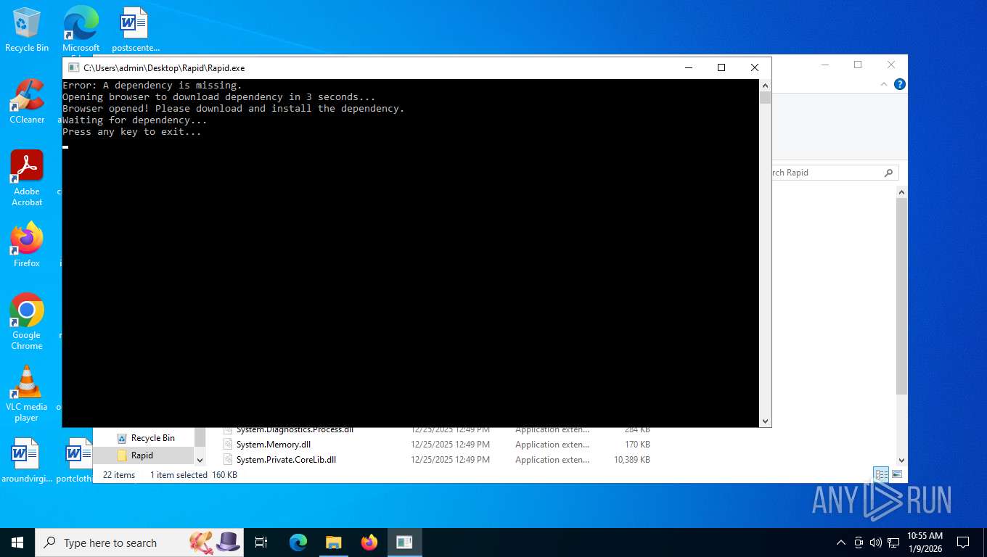Open the postscente Word document icon
987x557 pixels.
point(135,30)
